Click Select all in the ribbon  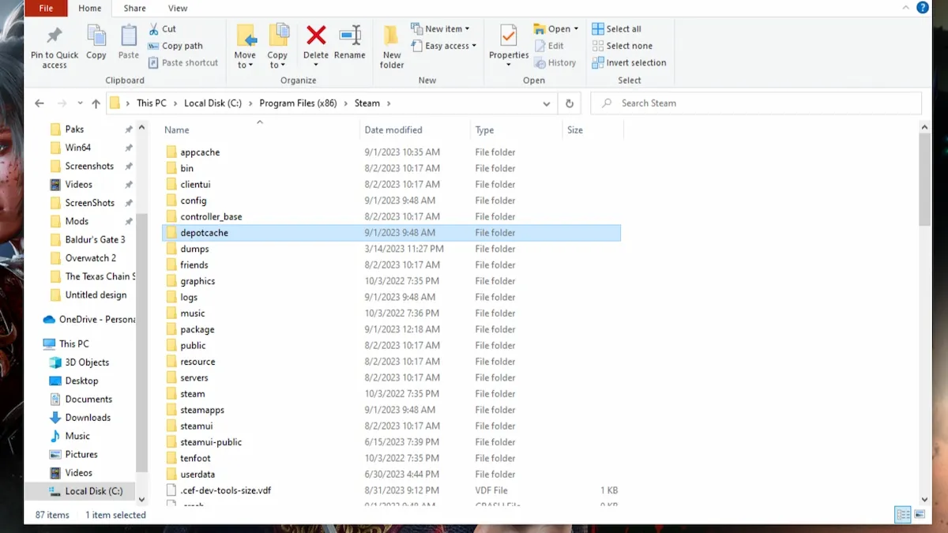617,28
